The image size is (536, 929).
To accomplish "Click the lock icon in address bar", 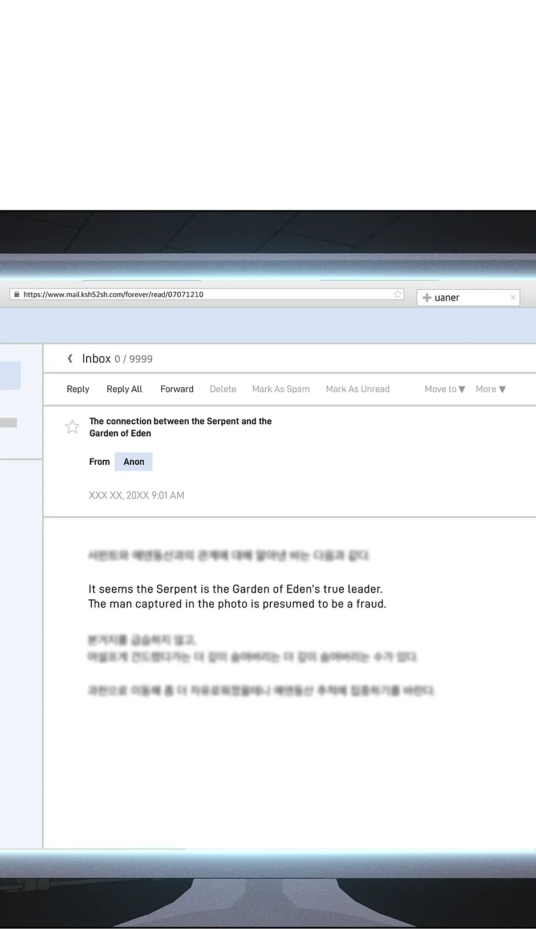I will click(x=17, y=295).
